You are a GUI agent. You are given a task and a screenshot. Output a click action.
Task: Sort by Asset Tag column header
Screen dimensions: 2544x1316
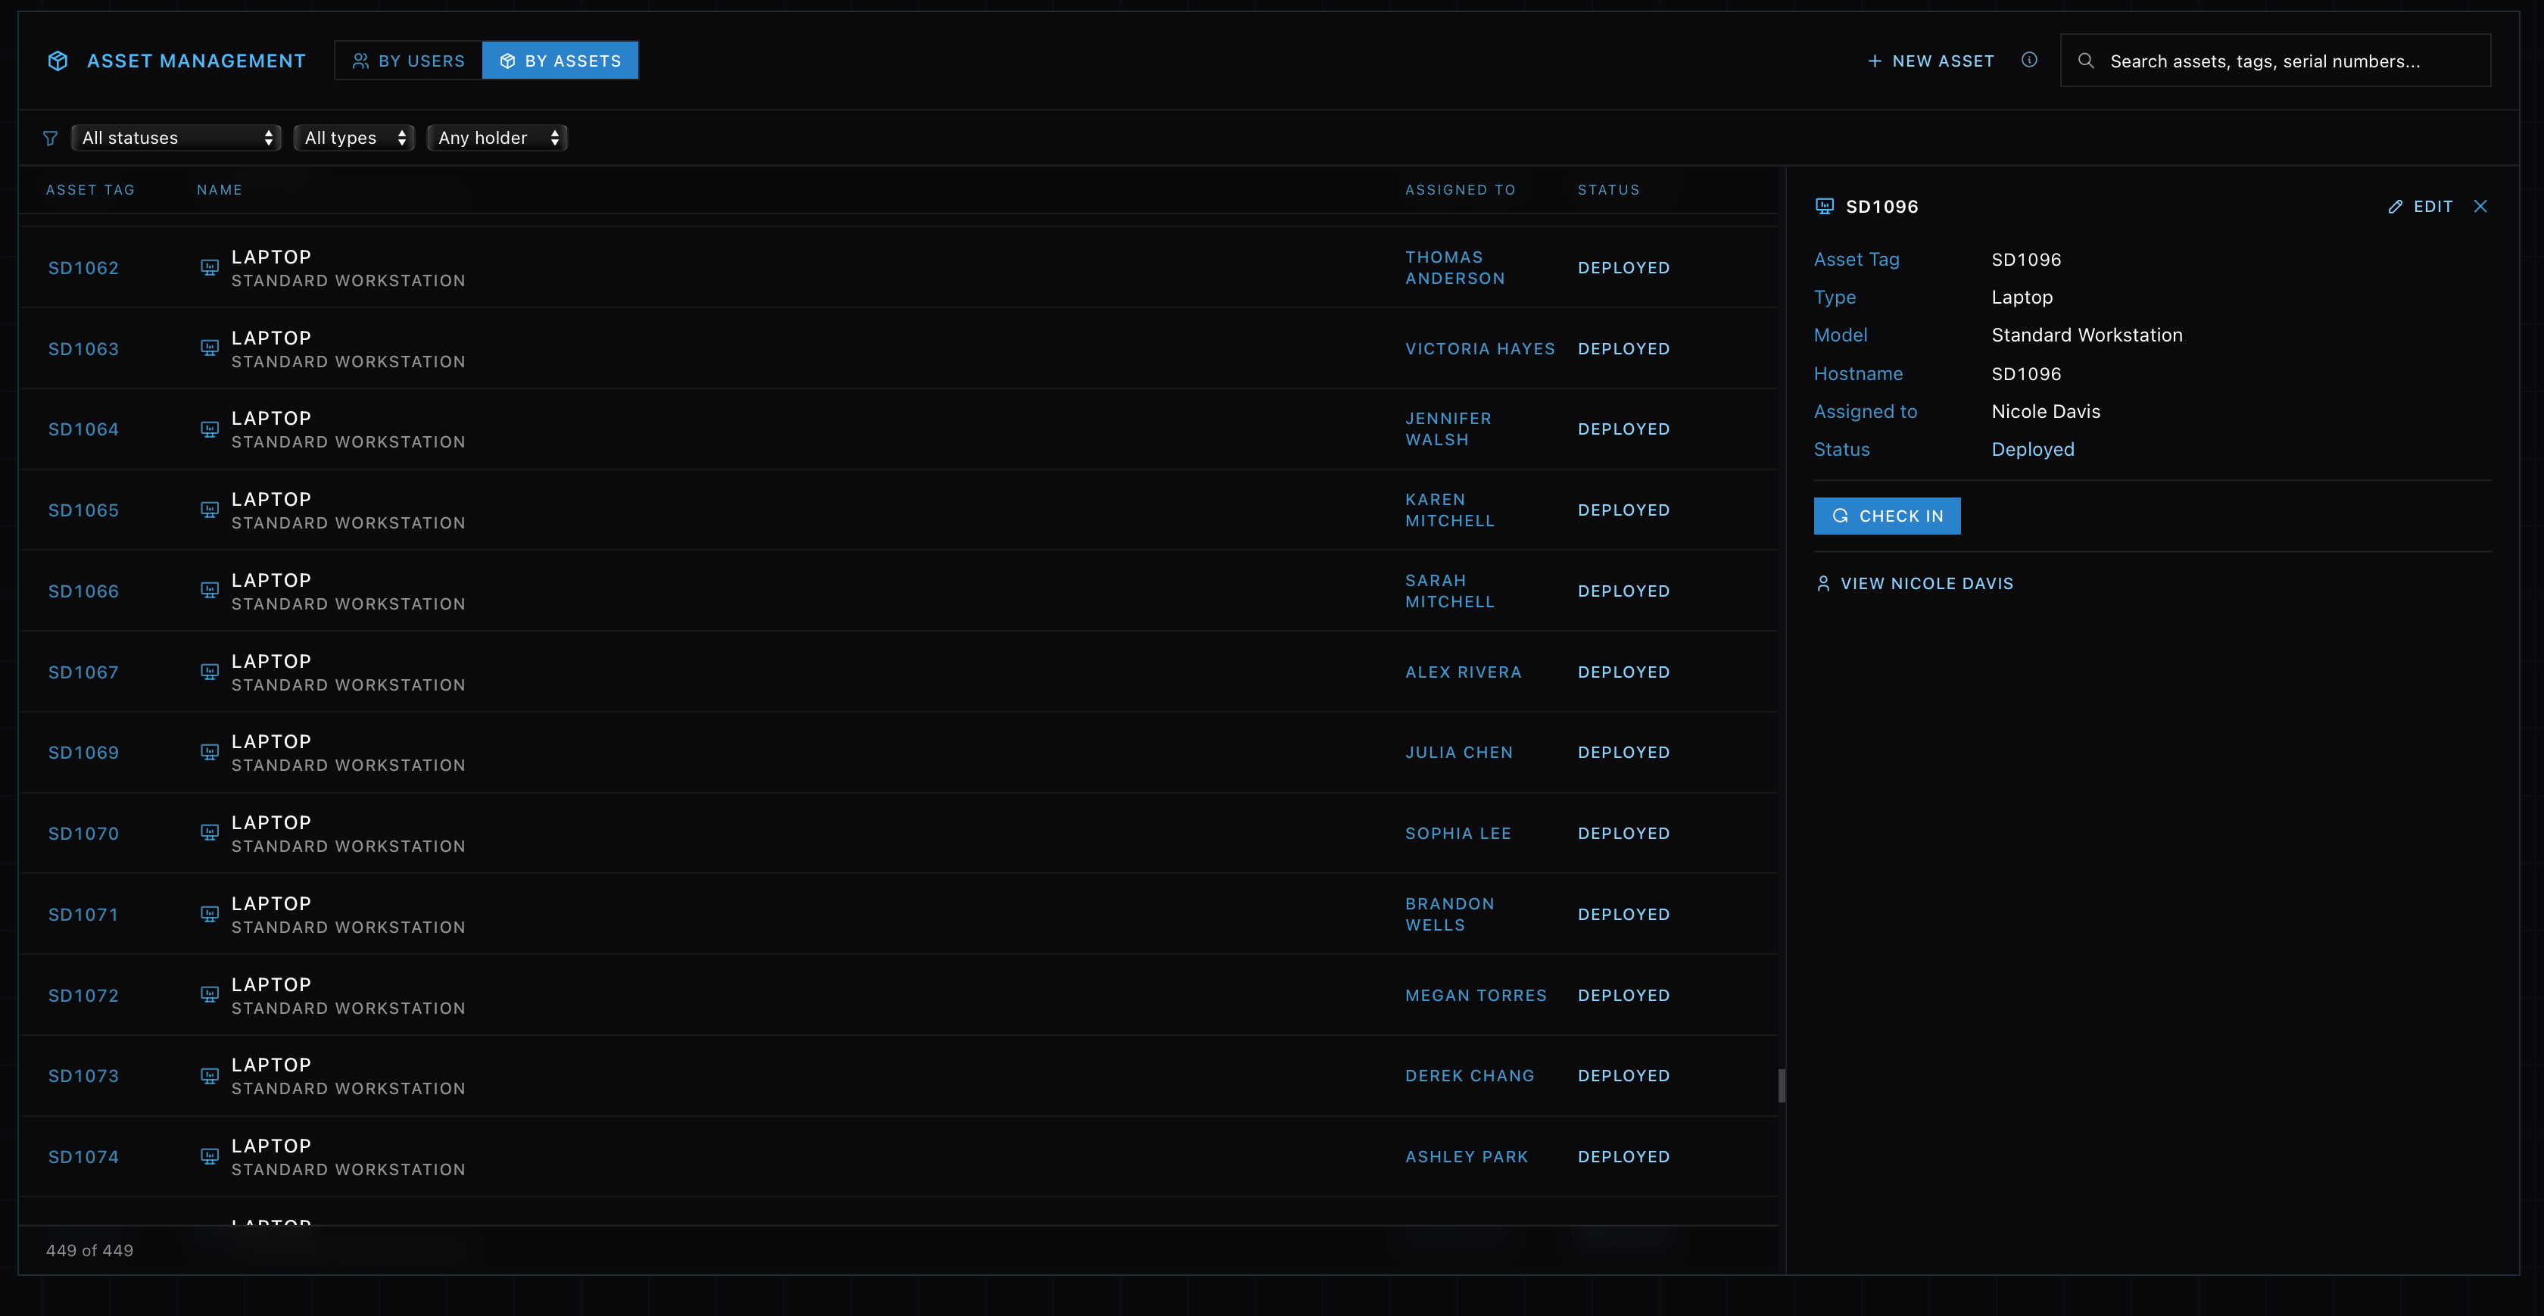[x=91, y=190]
